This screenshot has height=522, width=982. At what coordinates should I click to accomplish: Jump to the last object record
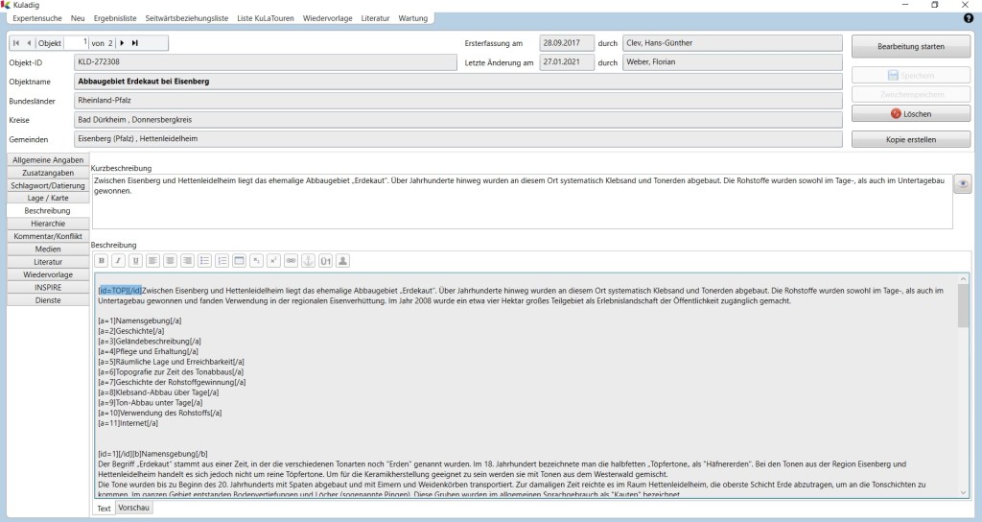pos(135,42)
